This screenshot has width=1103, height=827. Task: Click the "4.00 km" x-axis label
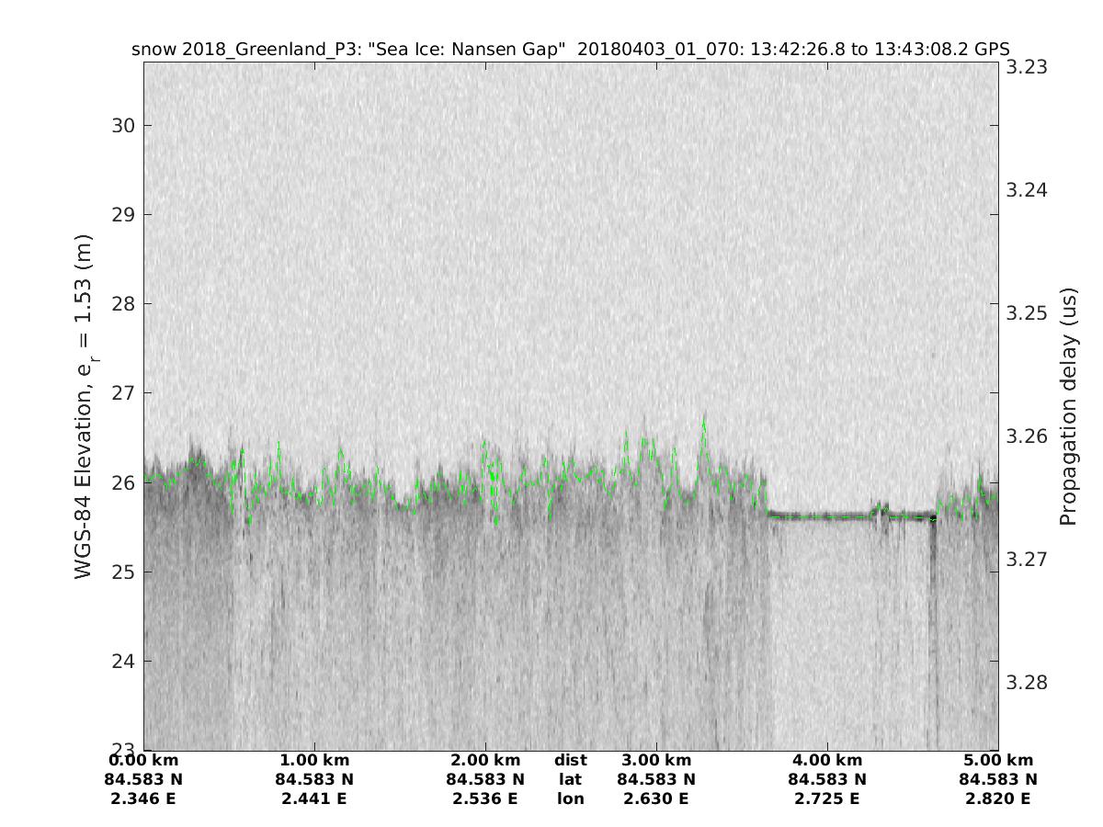click(x=827, y=760)
